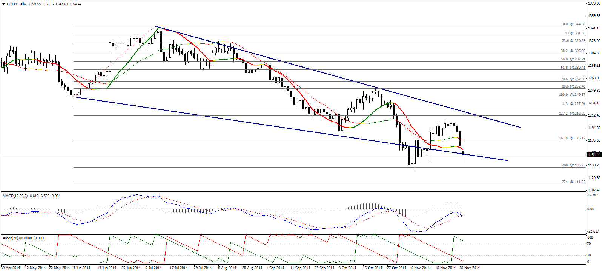Screen dimensions: 602x271
Task: Click the Aroon scale level 70
Action: (x=589, y=244)
